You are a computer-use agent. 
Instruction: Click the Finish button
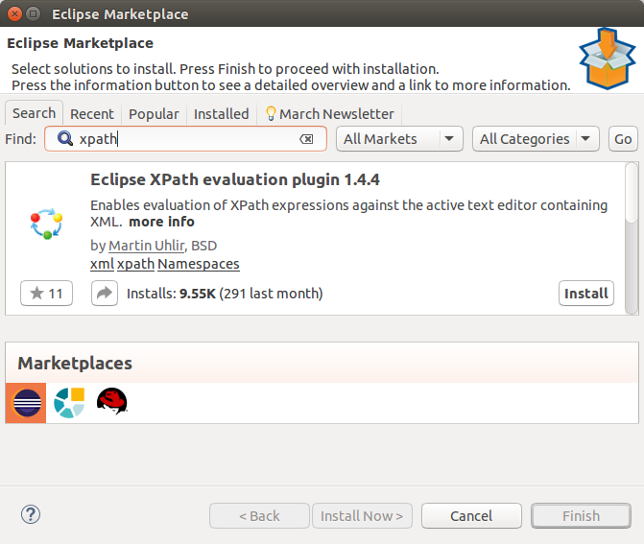pos(582,515)
